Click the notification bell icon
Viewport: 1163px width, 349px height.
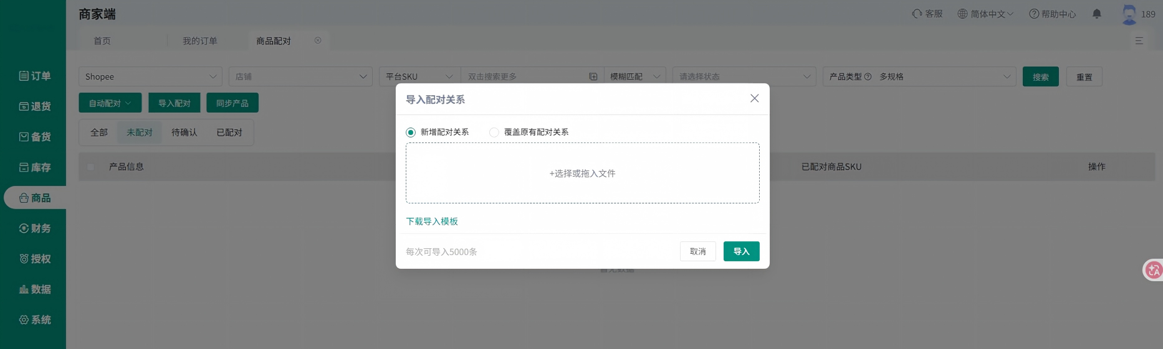pyautogui.click(x=1097, y=14)
